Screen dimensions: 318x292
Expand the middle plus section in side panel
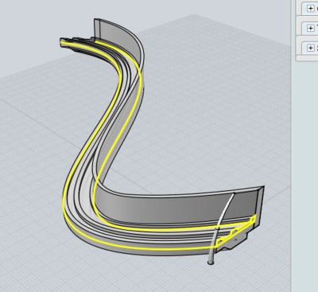tap(310, 28)
